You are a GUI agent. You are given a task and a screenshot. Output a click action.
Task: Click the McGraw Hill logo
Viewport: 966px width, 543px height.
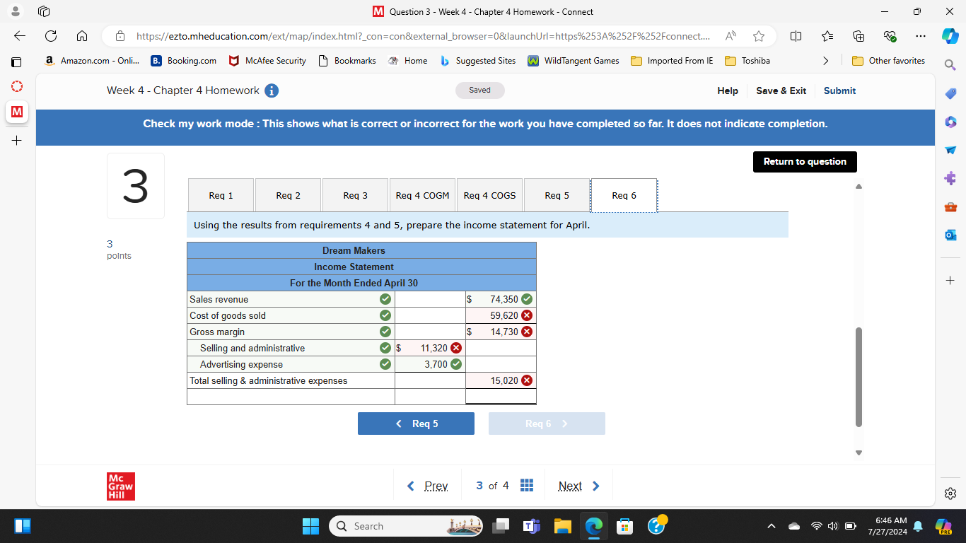121,486
